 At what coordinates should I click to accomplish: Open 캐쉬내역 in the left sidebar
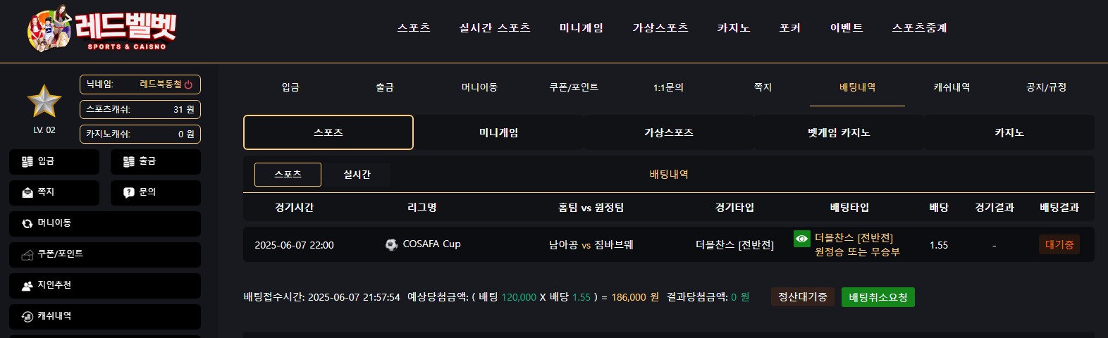point(105,316)
